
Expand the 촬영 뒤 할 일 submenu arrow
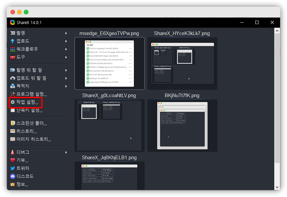coord(66,70)
